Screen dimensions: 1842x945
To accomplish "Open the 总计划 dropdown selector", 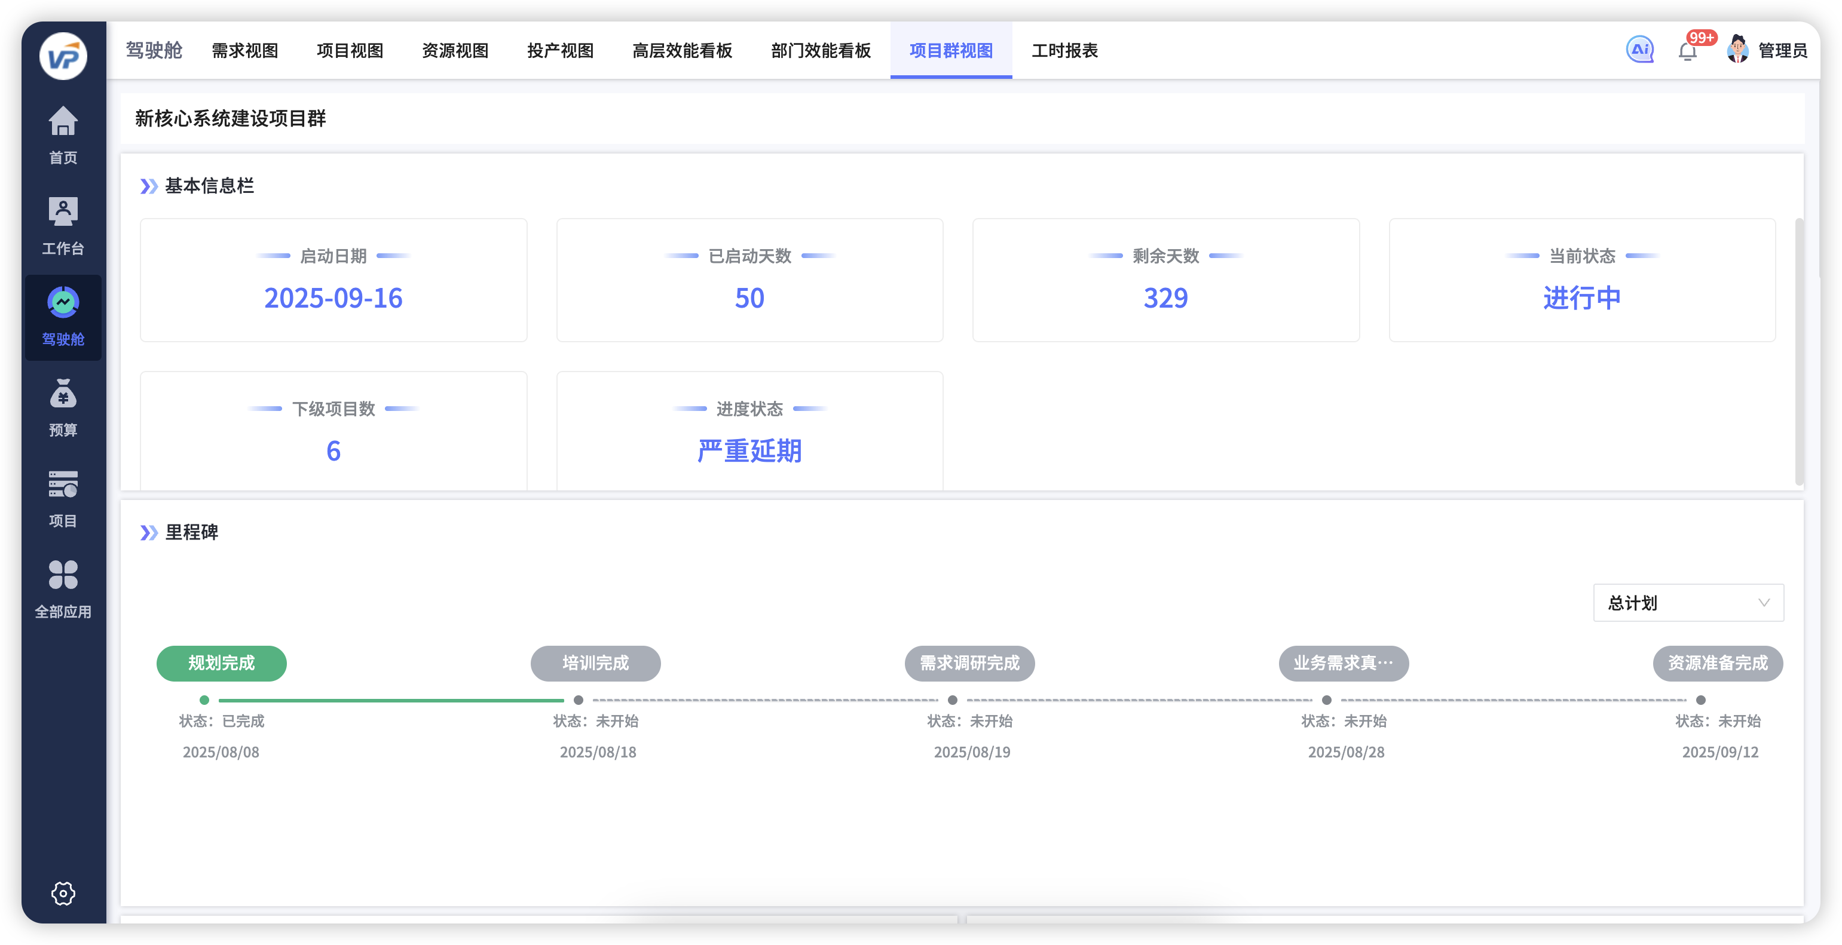I will 1688,603.
